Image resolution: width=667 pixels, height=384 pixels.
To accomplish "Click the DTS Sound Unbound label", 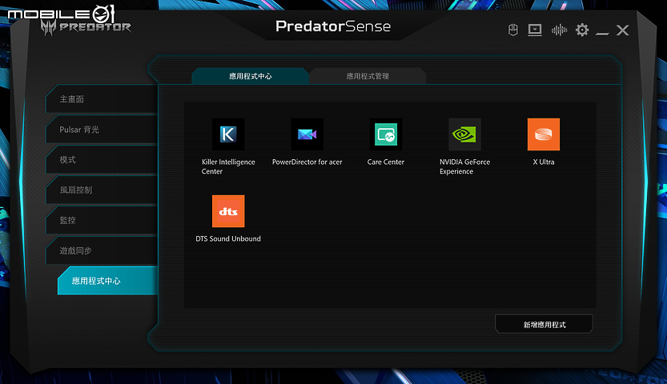I will coord(228,238).
